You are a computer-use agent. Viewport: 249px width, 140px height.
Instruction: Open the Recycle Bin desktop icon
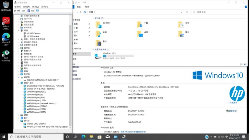click(6, 6)
